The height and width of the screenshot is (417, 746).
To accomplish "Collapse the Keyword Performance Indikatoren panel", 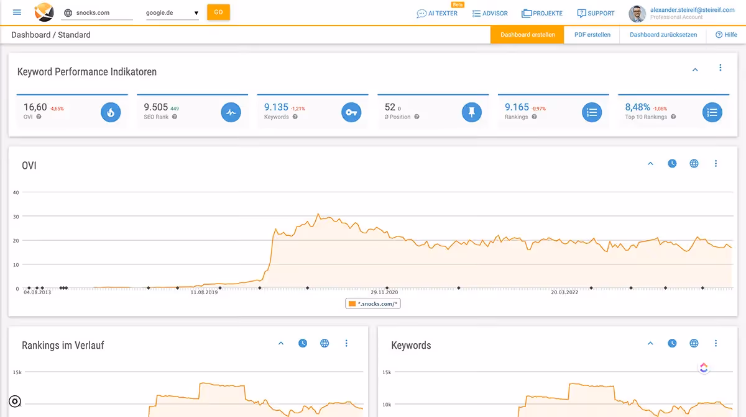I will click(695, 70).
